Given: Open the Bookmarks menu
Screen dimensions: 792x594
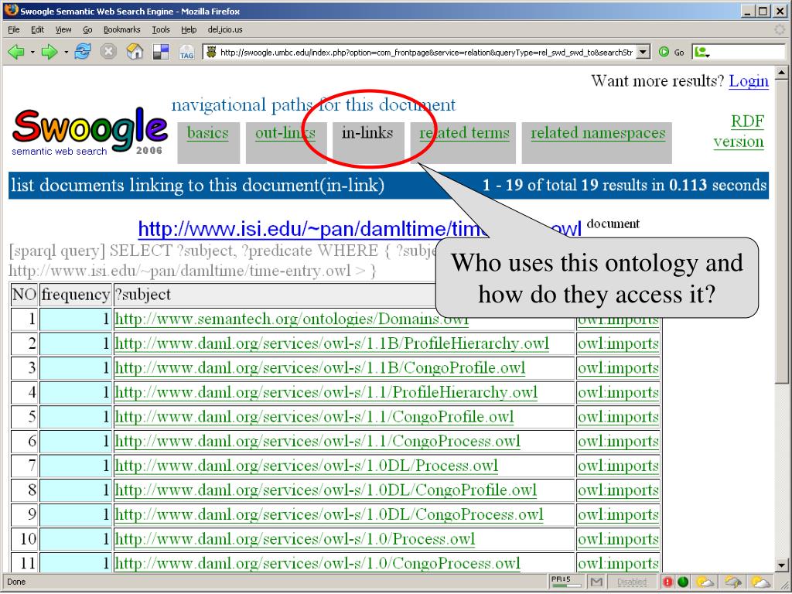Looking at the screenshot, I should 121,30.
